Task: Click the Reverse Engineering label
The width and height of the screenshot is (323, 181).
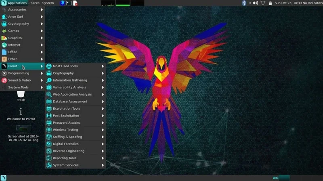Action: [69, 151]
